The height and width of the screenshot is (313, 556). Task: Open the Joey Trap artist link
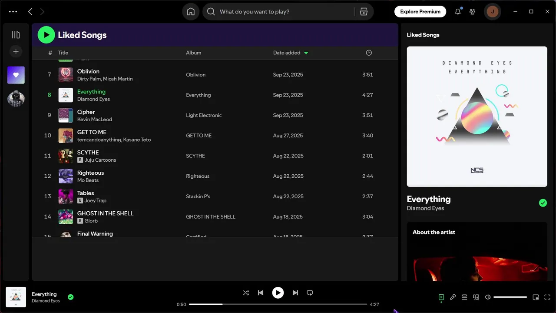point(96,200)
